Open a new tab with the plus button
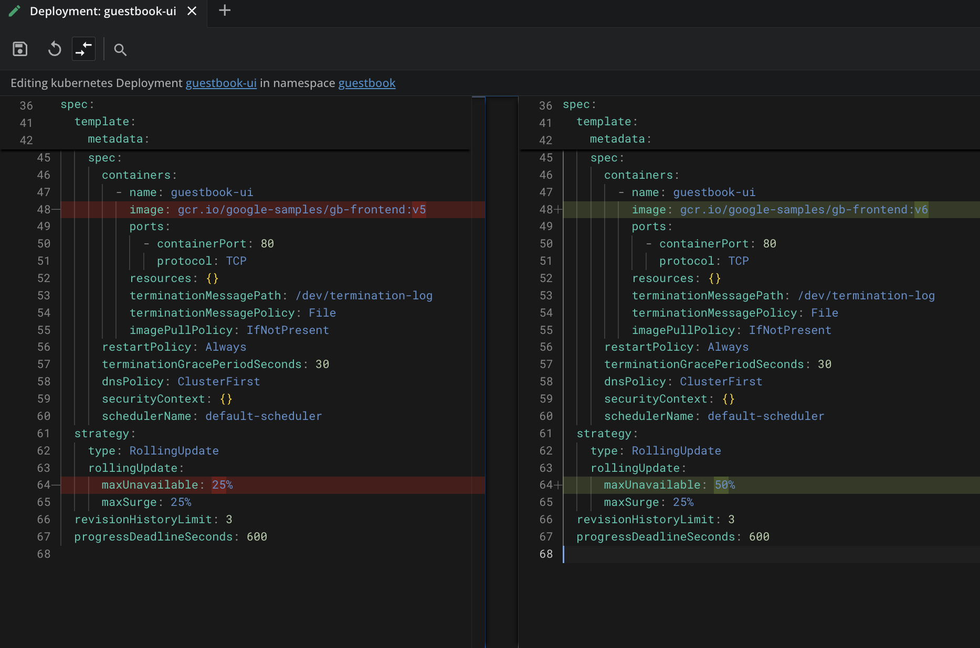The width and height of the screenshot is (980, 648). click(x=225, y=10)
